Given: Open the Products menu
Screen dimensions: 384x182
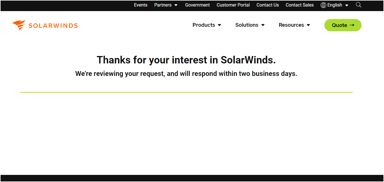Looking at the screenshot, I should pos(207,25).
